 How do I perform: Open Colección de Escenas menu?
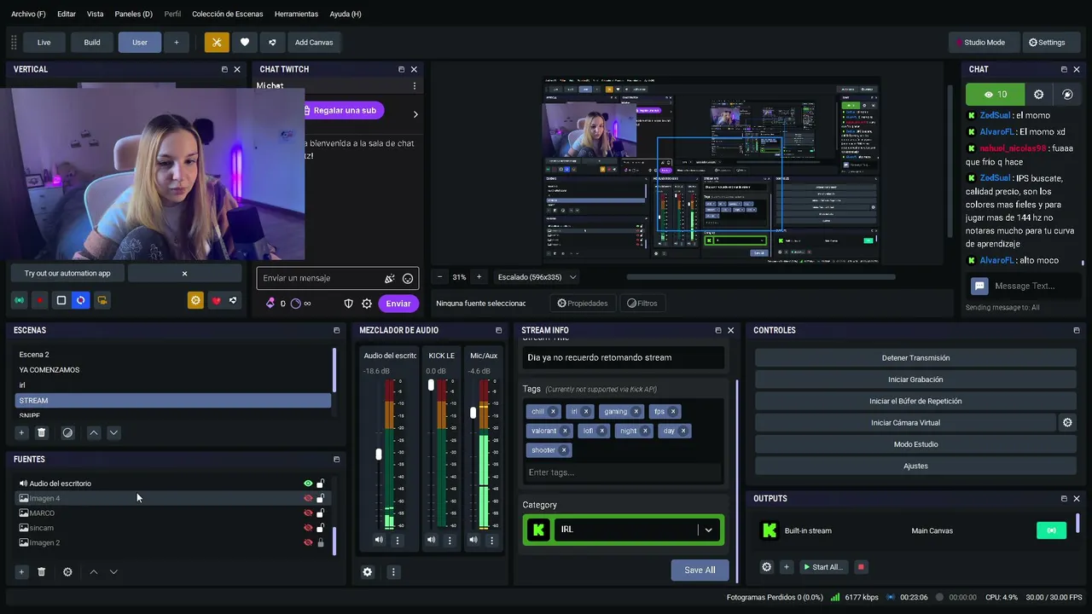[x=228, y=14]
